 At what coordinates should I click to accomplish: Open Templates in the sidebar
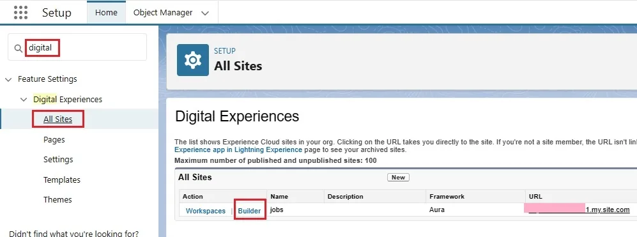coord(62,180)
